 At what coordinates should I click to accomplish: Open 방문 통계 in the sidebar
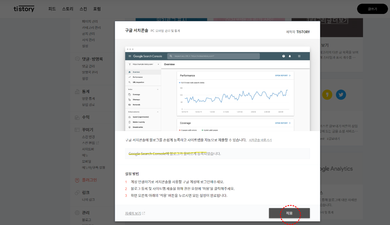coord(88,99)
